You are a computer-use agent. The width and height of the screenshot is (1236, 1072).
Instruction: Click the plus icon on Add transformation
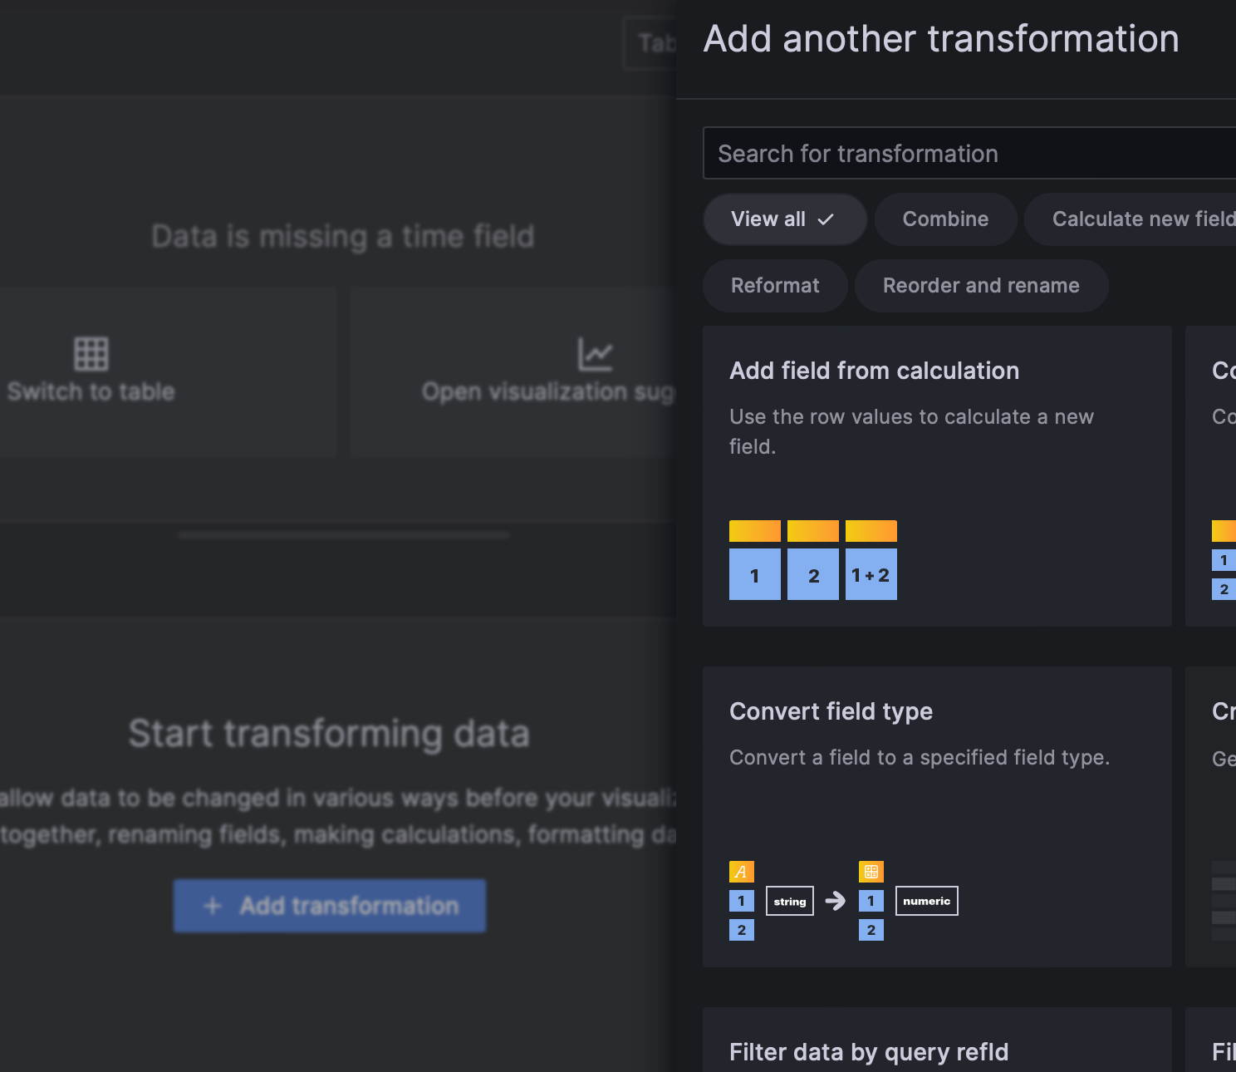point(213,906)
